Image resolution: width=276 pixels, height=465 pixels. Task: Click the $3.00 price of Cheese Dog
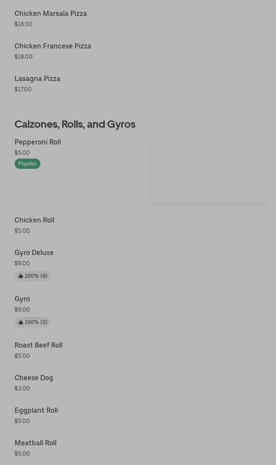22,389
